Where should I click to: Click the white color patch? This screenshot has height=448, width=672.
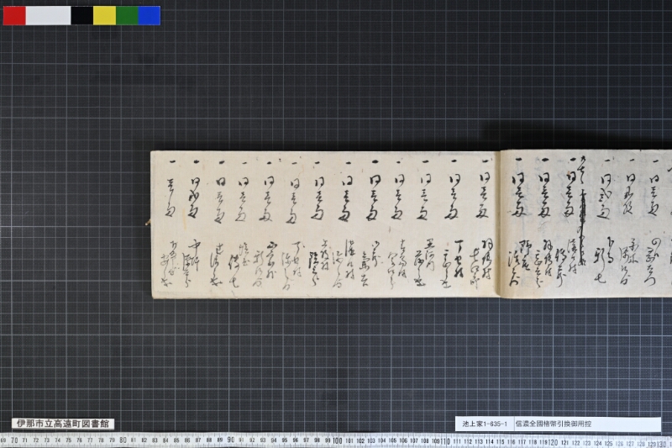(48, 15)
